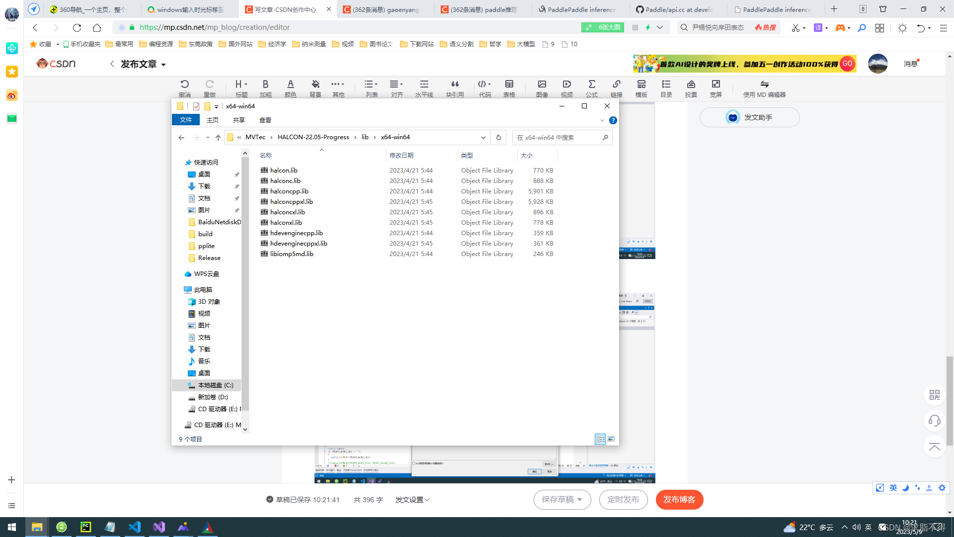Switch Explorer to details view layout

tap(600, 439)
